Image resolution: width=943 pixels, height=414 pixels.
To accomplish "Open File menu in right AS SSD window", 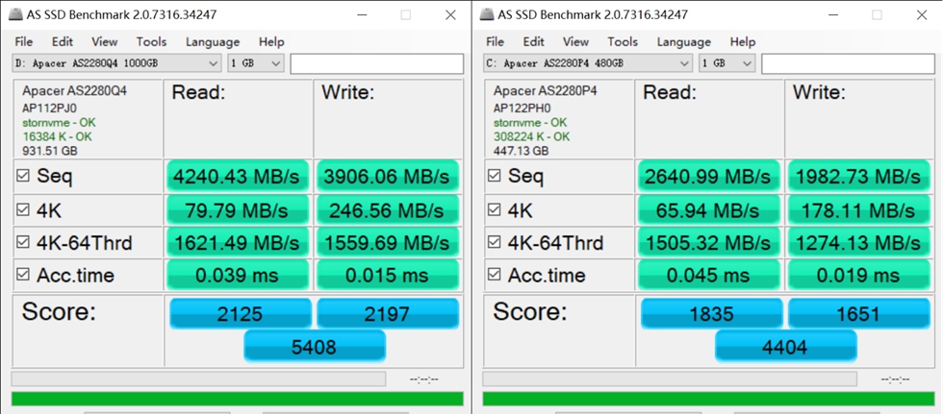I will click(x=495, y=42).
